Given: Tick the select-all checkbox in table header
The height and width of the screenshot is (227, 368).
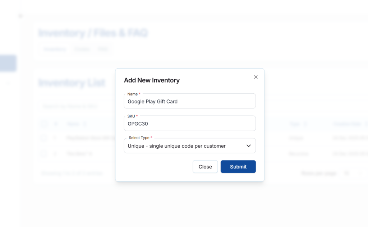Looking at the screenshot, I should 44,124.
